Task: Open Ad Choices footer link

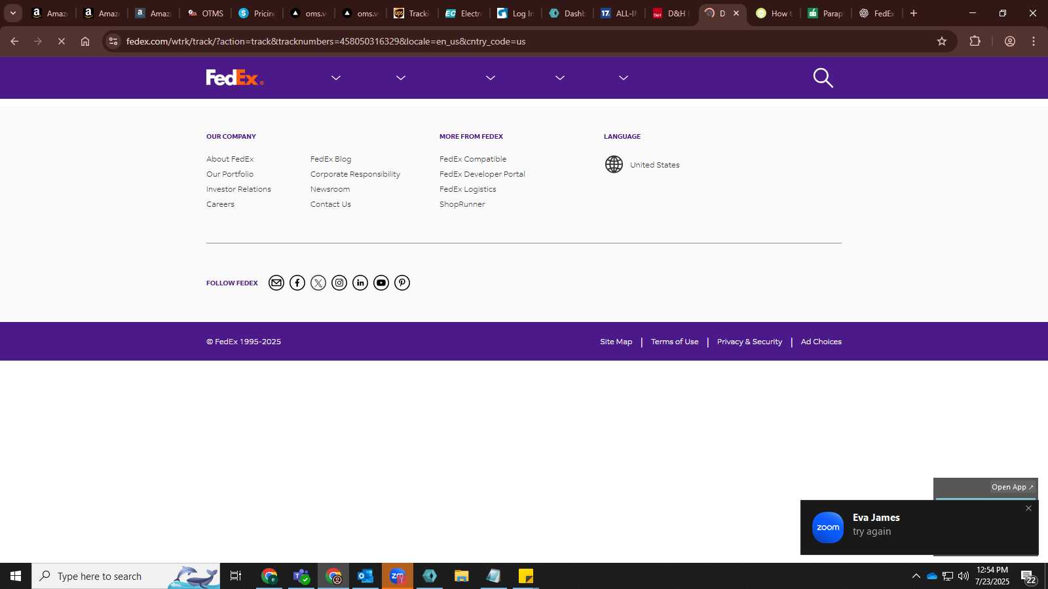Action: point(821,342)
